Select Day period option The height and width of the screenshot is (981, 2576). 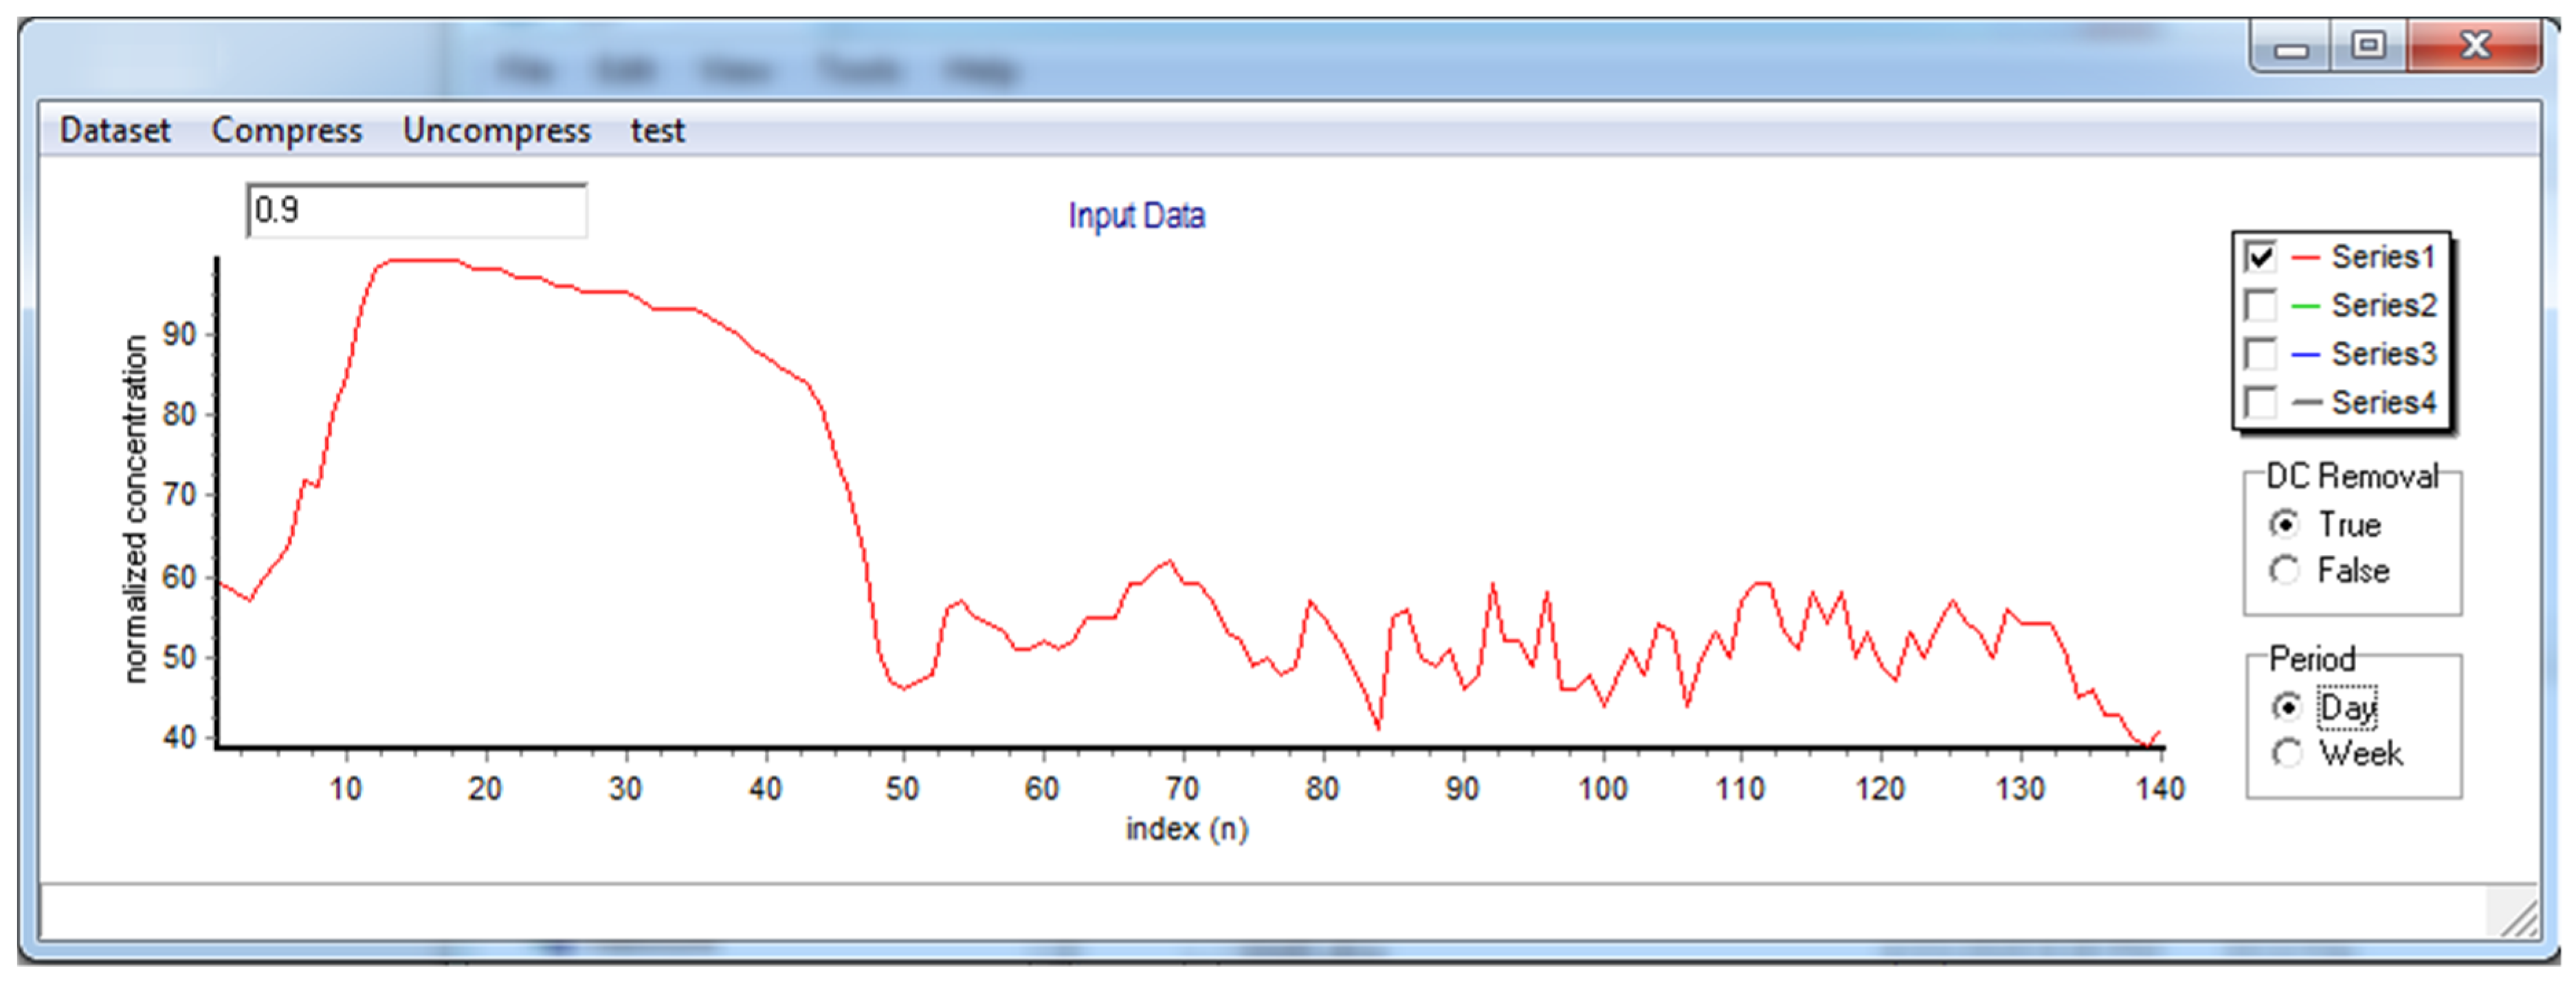(2286, 707)
